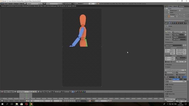This screenshot has width=189, height=106.
Task: Set color depth to 16
Action: tap(183, 79)
